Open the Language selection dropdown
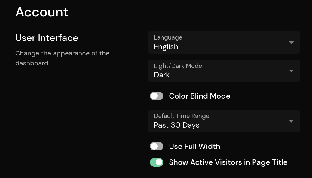The width and height of the screenshot is (312, 178). coord(224,43)
